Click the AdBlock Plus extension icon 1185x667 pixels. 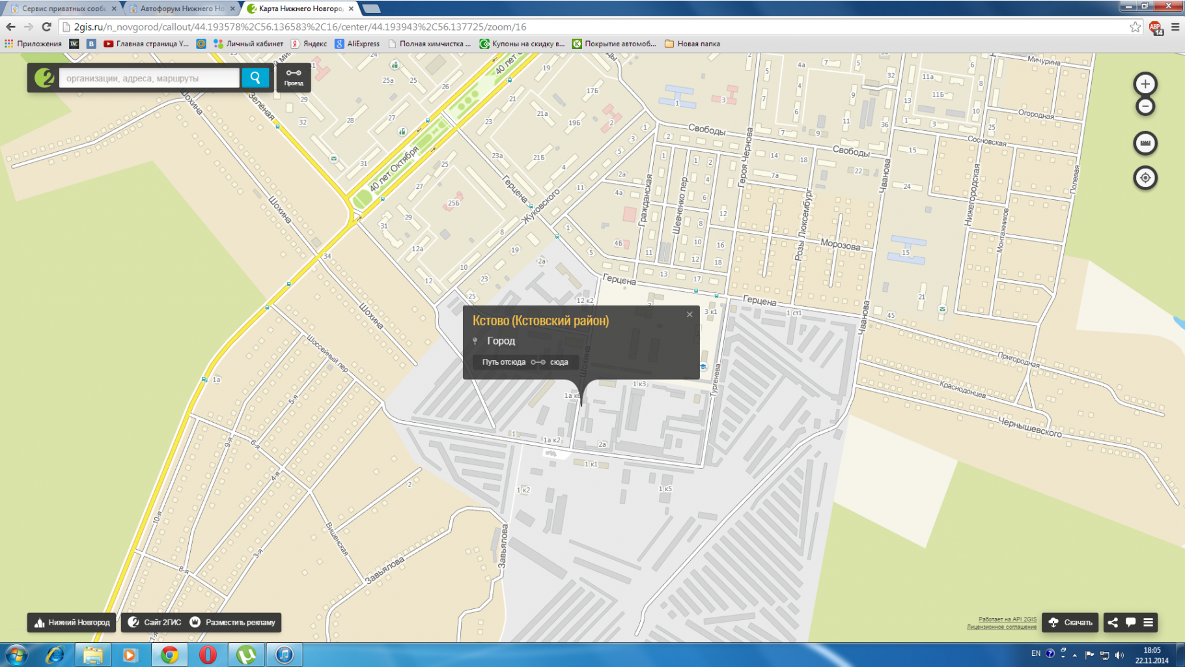(x=1156, y=27)
